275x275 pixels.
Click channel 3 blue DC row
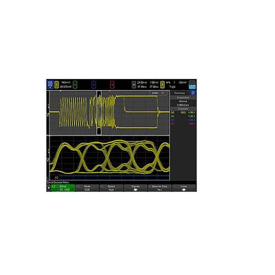[x=183, y=120]
